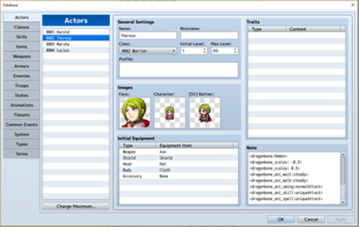Open the Terms tab
Viewport: 359px width, 227px height.
pos(22,154)
